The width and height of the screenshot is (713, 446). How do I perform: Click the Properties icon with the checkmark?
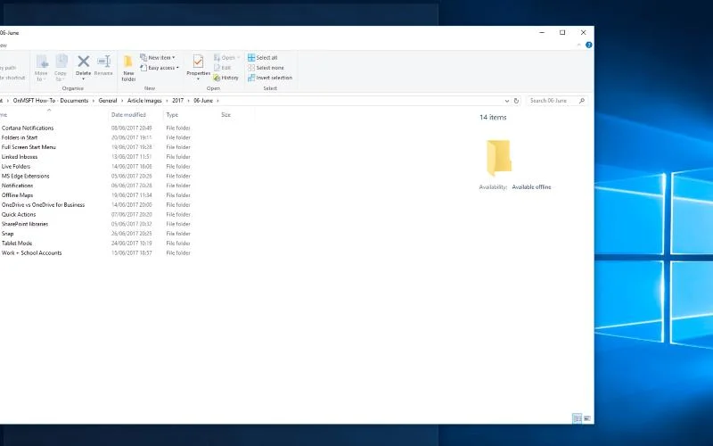point(198,61)
